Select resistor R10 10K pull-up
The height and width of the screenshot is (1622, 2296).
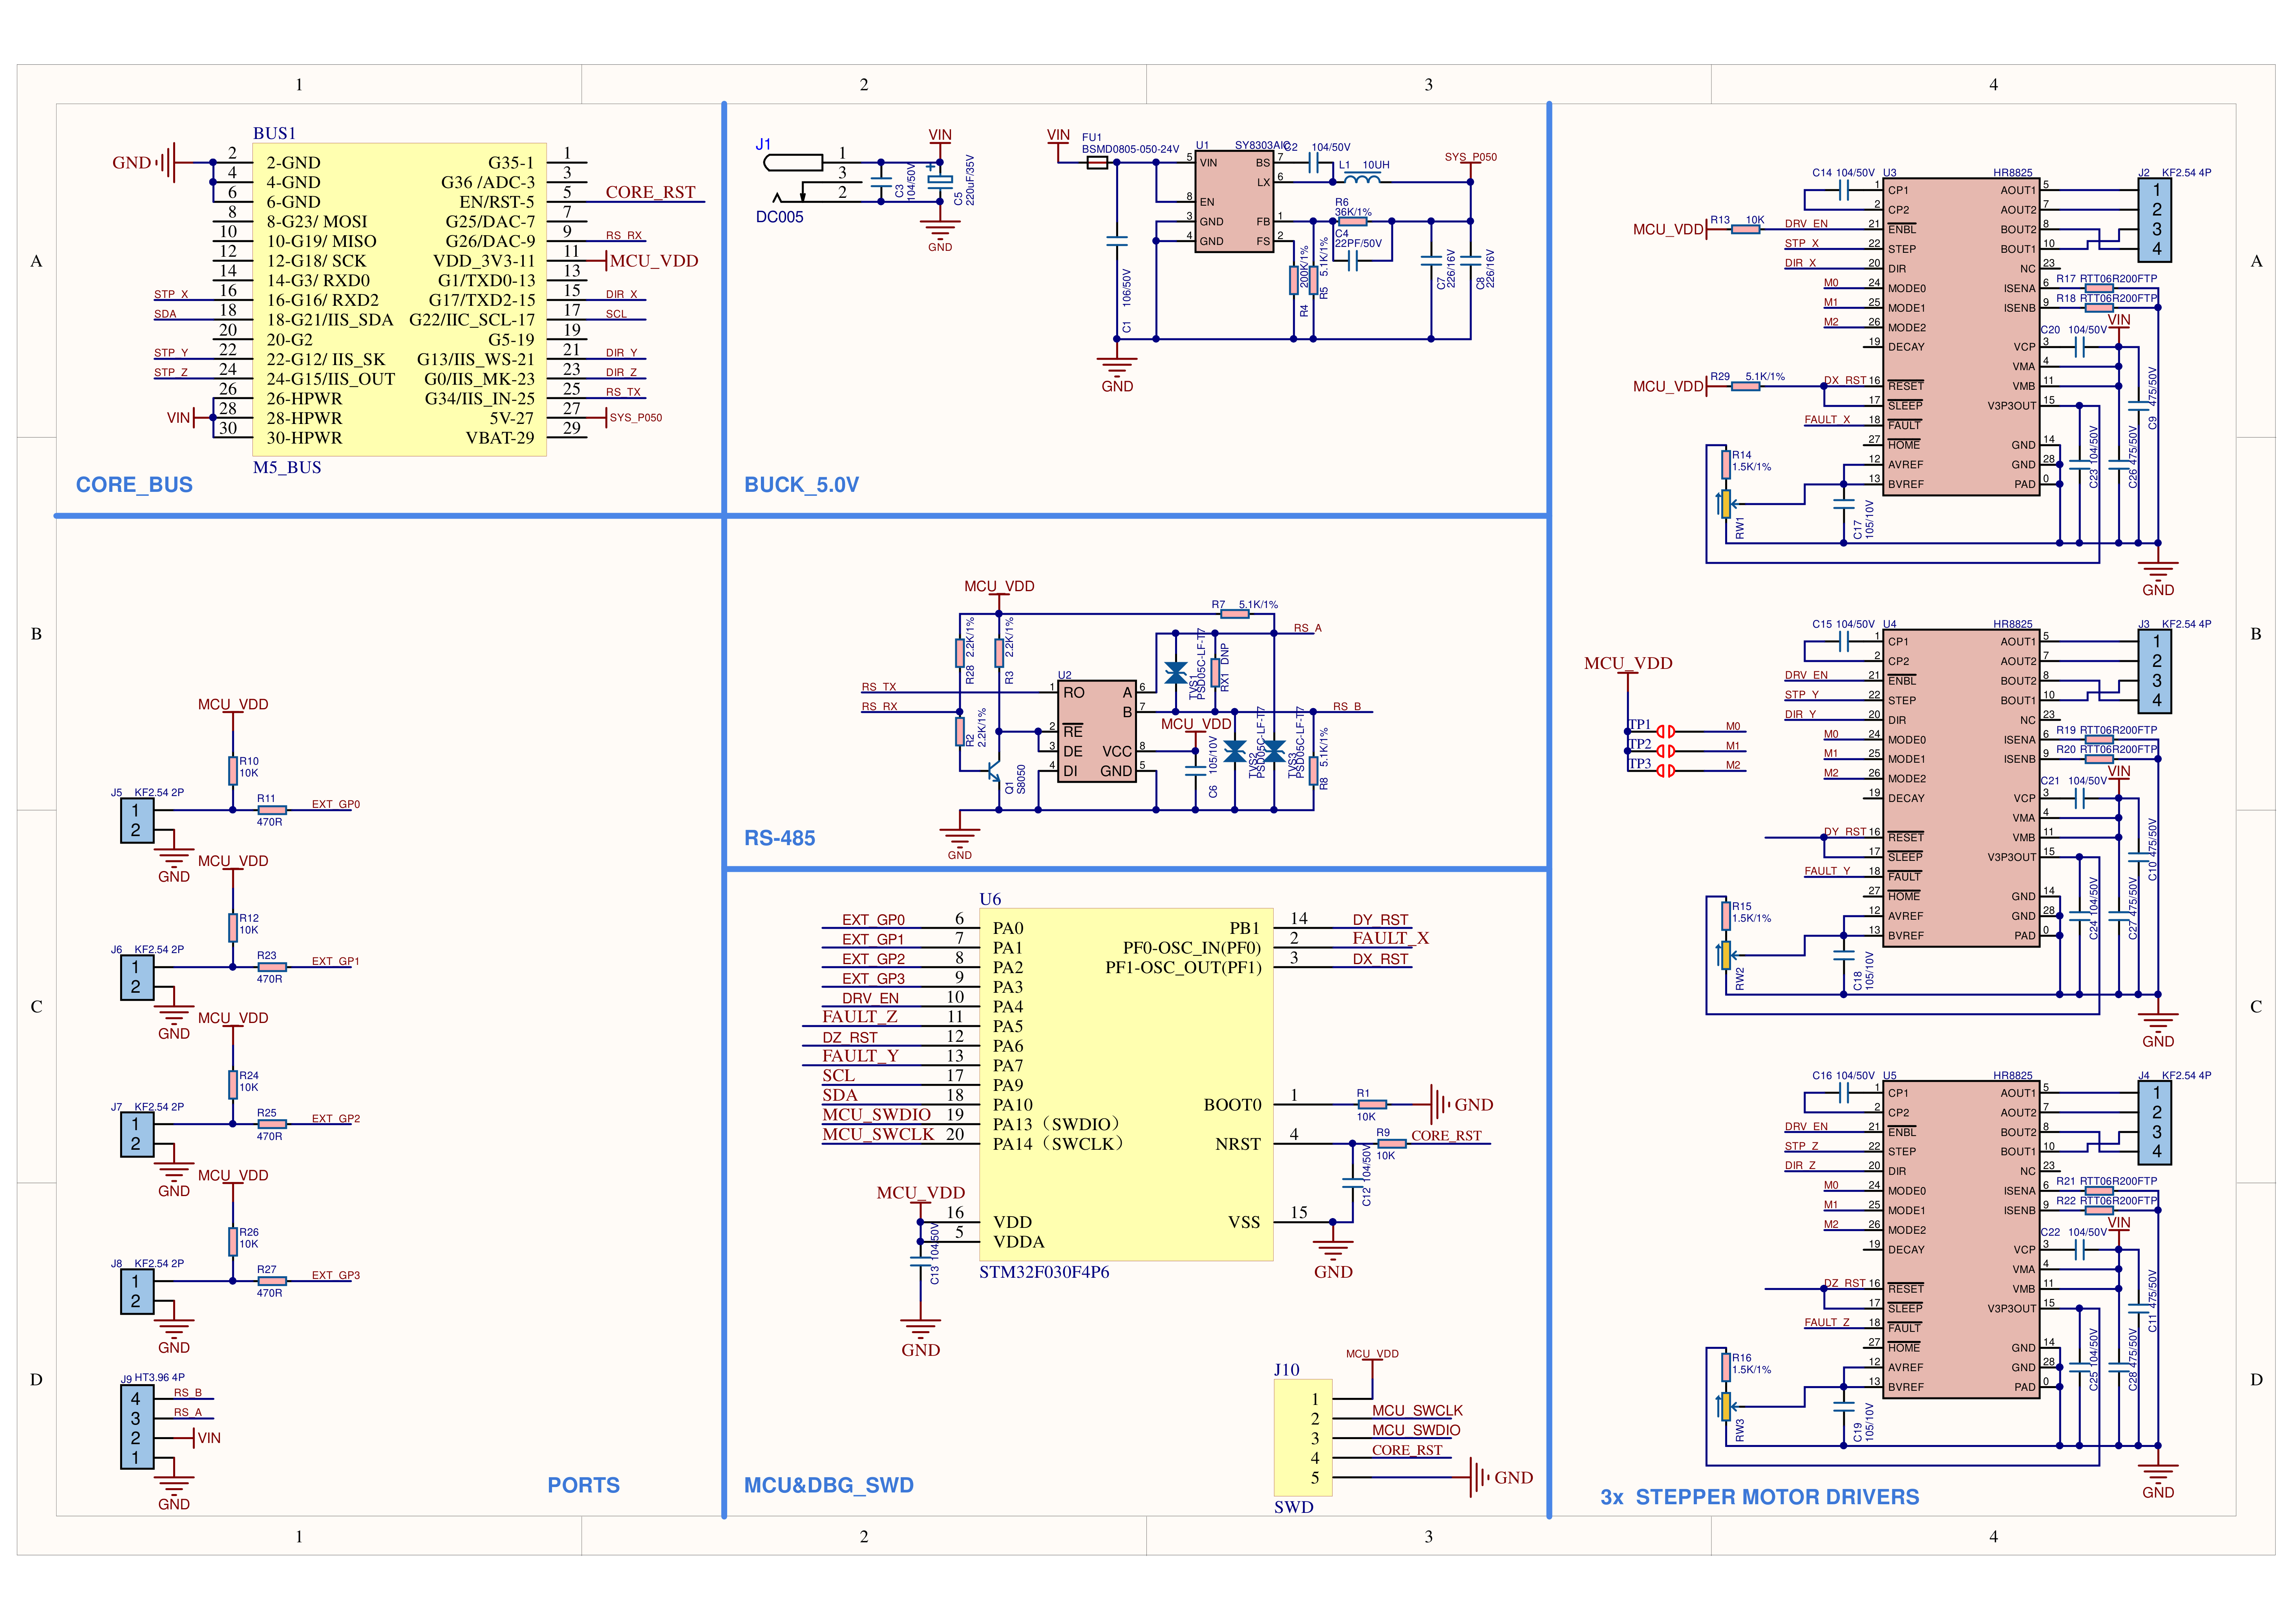tap(232, 770)
